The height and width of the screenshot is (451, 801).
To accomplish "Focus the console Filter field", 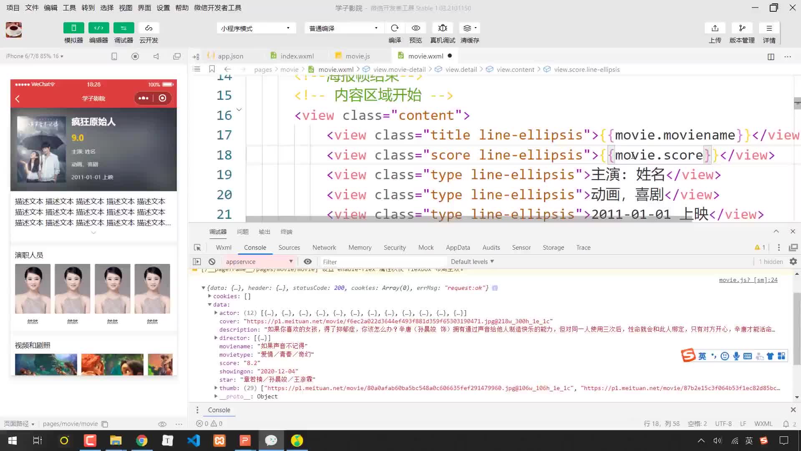I will click(383, 262).
